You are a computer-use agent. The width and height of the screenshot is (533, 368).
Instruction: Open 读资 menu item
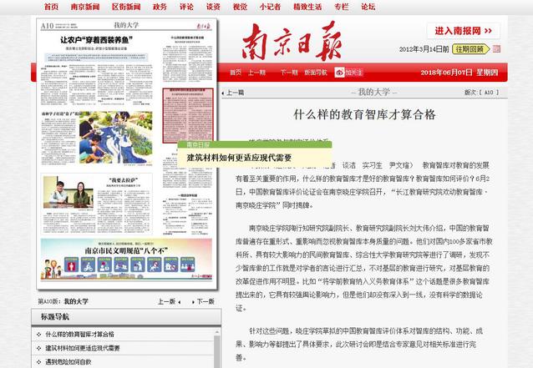click(213, 7)
